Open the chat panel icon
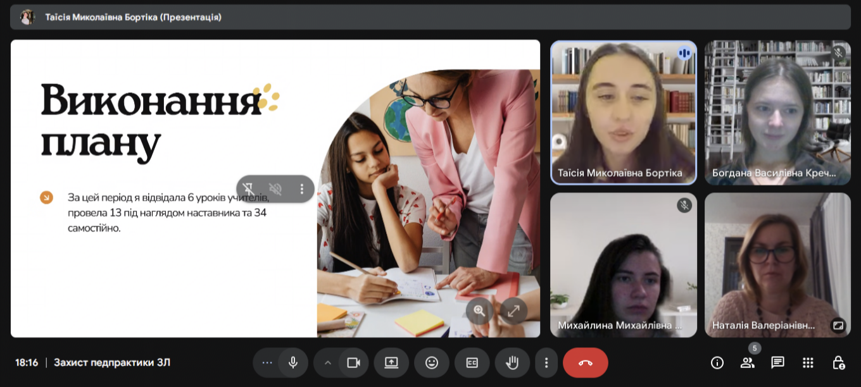Viewport: 861px width, 387px height. (777, 362)
